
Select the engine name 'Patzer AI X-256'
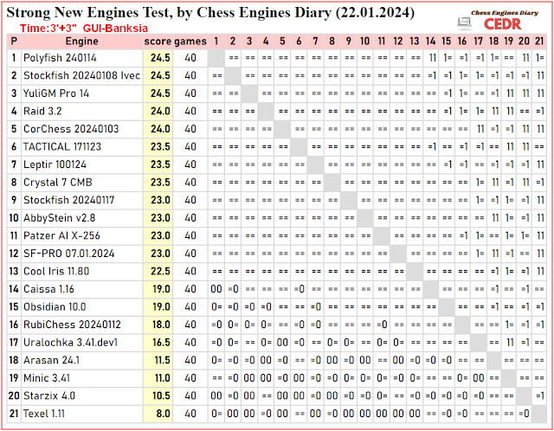(61, 235)
